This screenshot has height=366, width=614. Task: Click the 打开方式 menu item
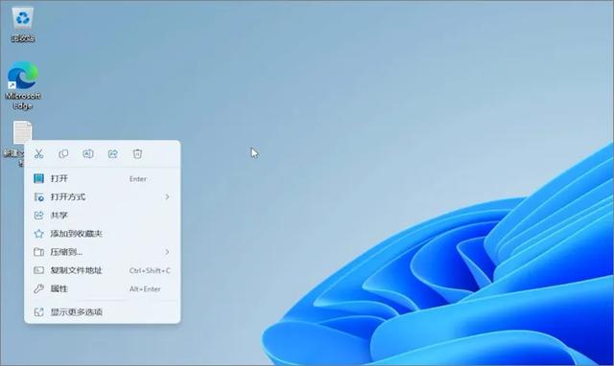coord(103,196)
